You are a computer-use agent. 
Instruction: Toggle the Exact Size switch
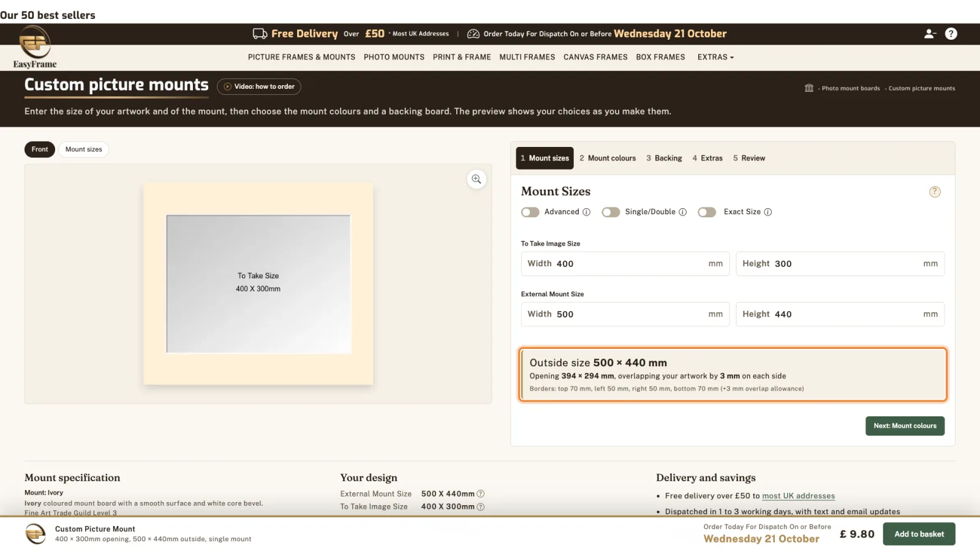(707, 212)
